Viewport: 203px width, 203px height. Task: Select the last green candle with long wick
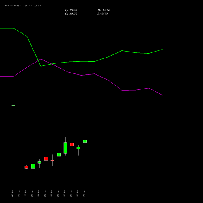pos(85,141)
